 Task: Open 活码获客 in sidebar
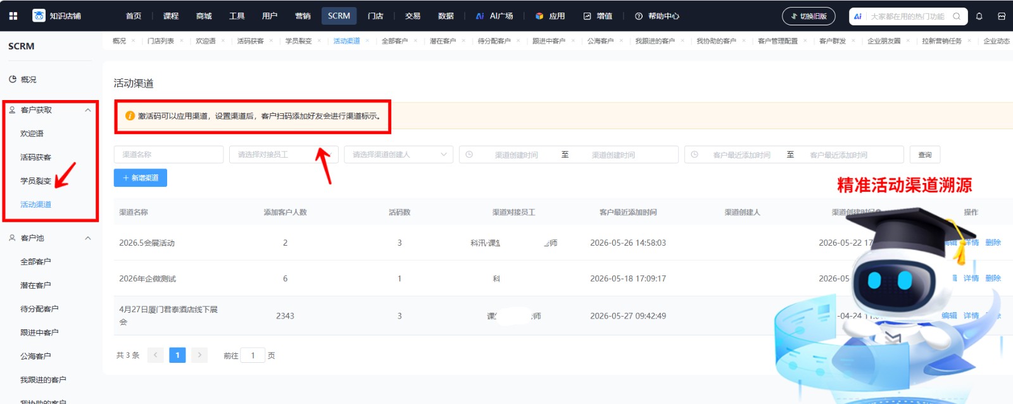click(35, 157)
